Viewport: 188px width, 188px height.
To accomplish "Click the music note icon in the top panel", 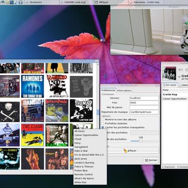I will [16, 2].
